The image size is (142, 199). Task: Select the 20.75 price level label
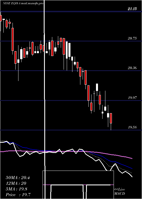132,38
